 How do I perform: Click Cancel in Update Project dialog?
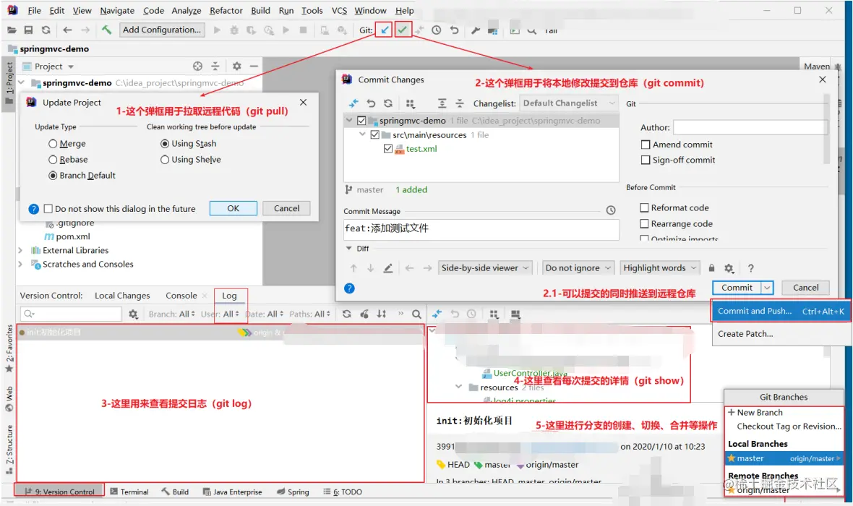[x=286, y=208]
